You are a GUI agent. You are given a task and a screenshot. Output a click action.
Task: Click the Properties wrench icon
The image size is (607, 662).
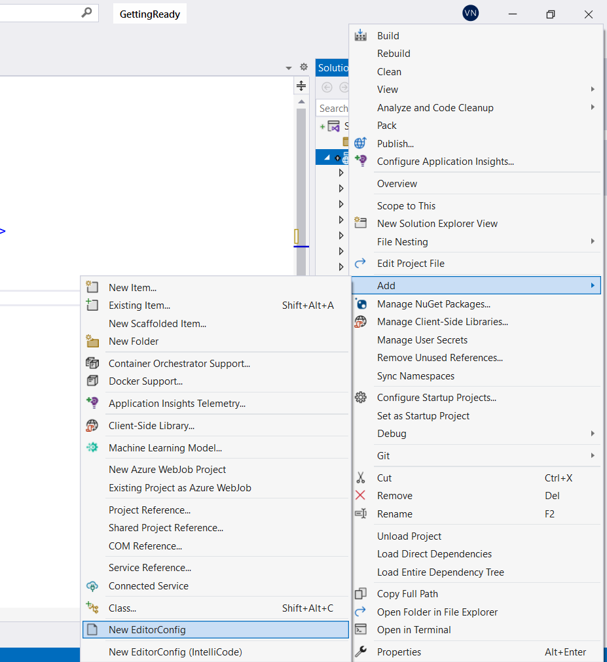361,652
